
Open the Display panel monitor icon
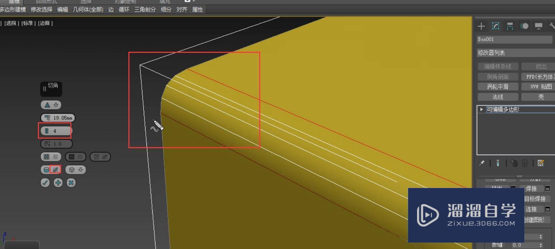539,26
